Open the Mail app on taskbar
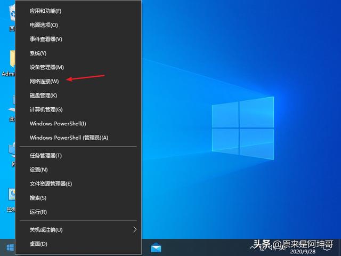This screenshot has width=341, height=256. coord(156,247)
